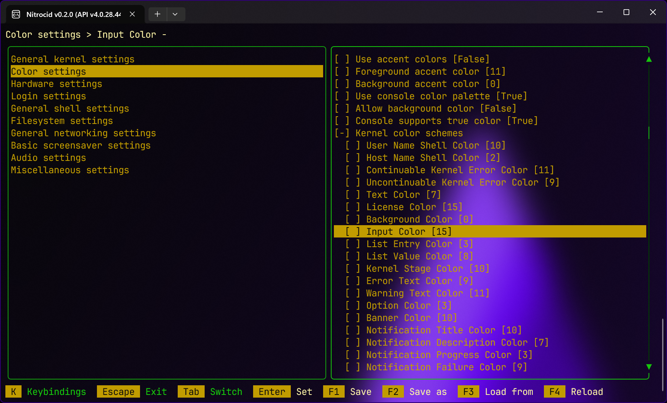The width and height of the screenshot is (667, 403).
Task: Check the Console supports true color box
Action: click(342, 121)
